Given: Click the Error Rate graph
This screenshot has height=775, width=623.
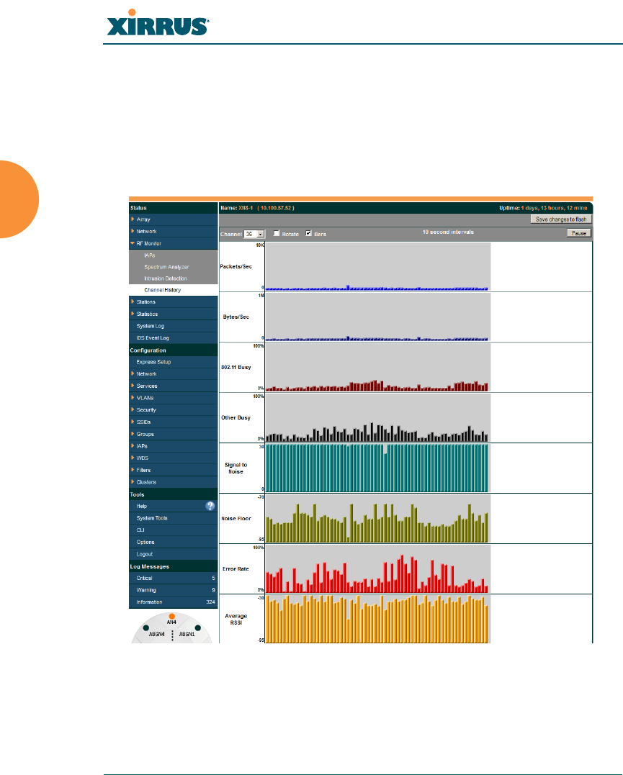Looking at the screenshot, I should click(x=378, y=569).
